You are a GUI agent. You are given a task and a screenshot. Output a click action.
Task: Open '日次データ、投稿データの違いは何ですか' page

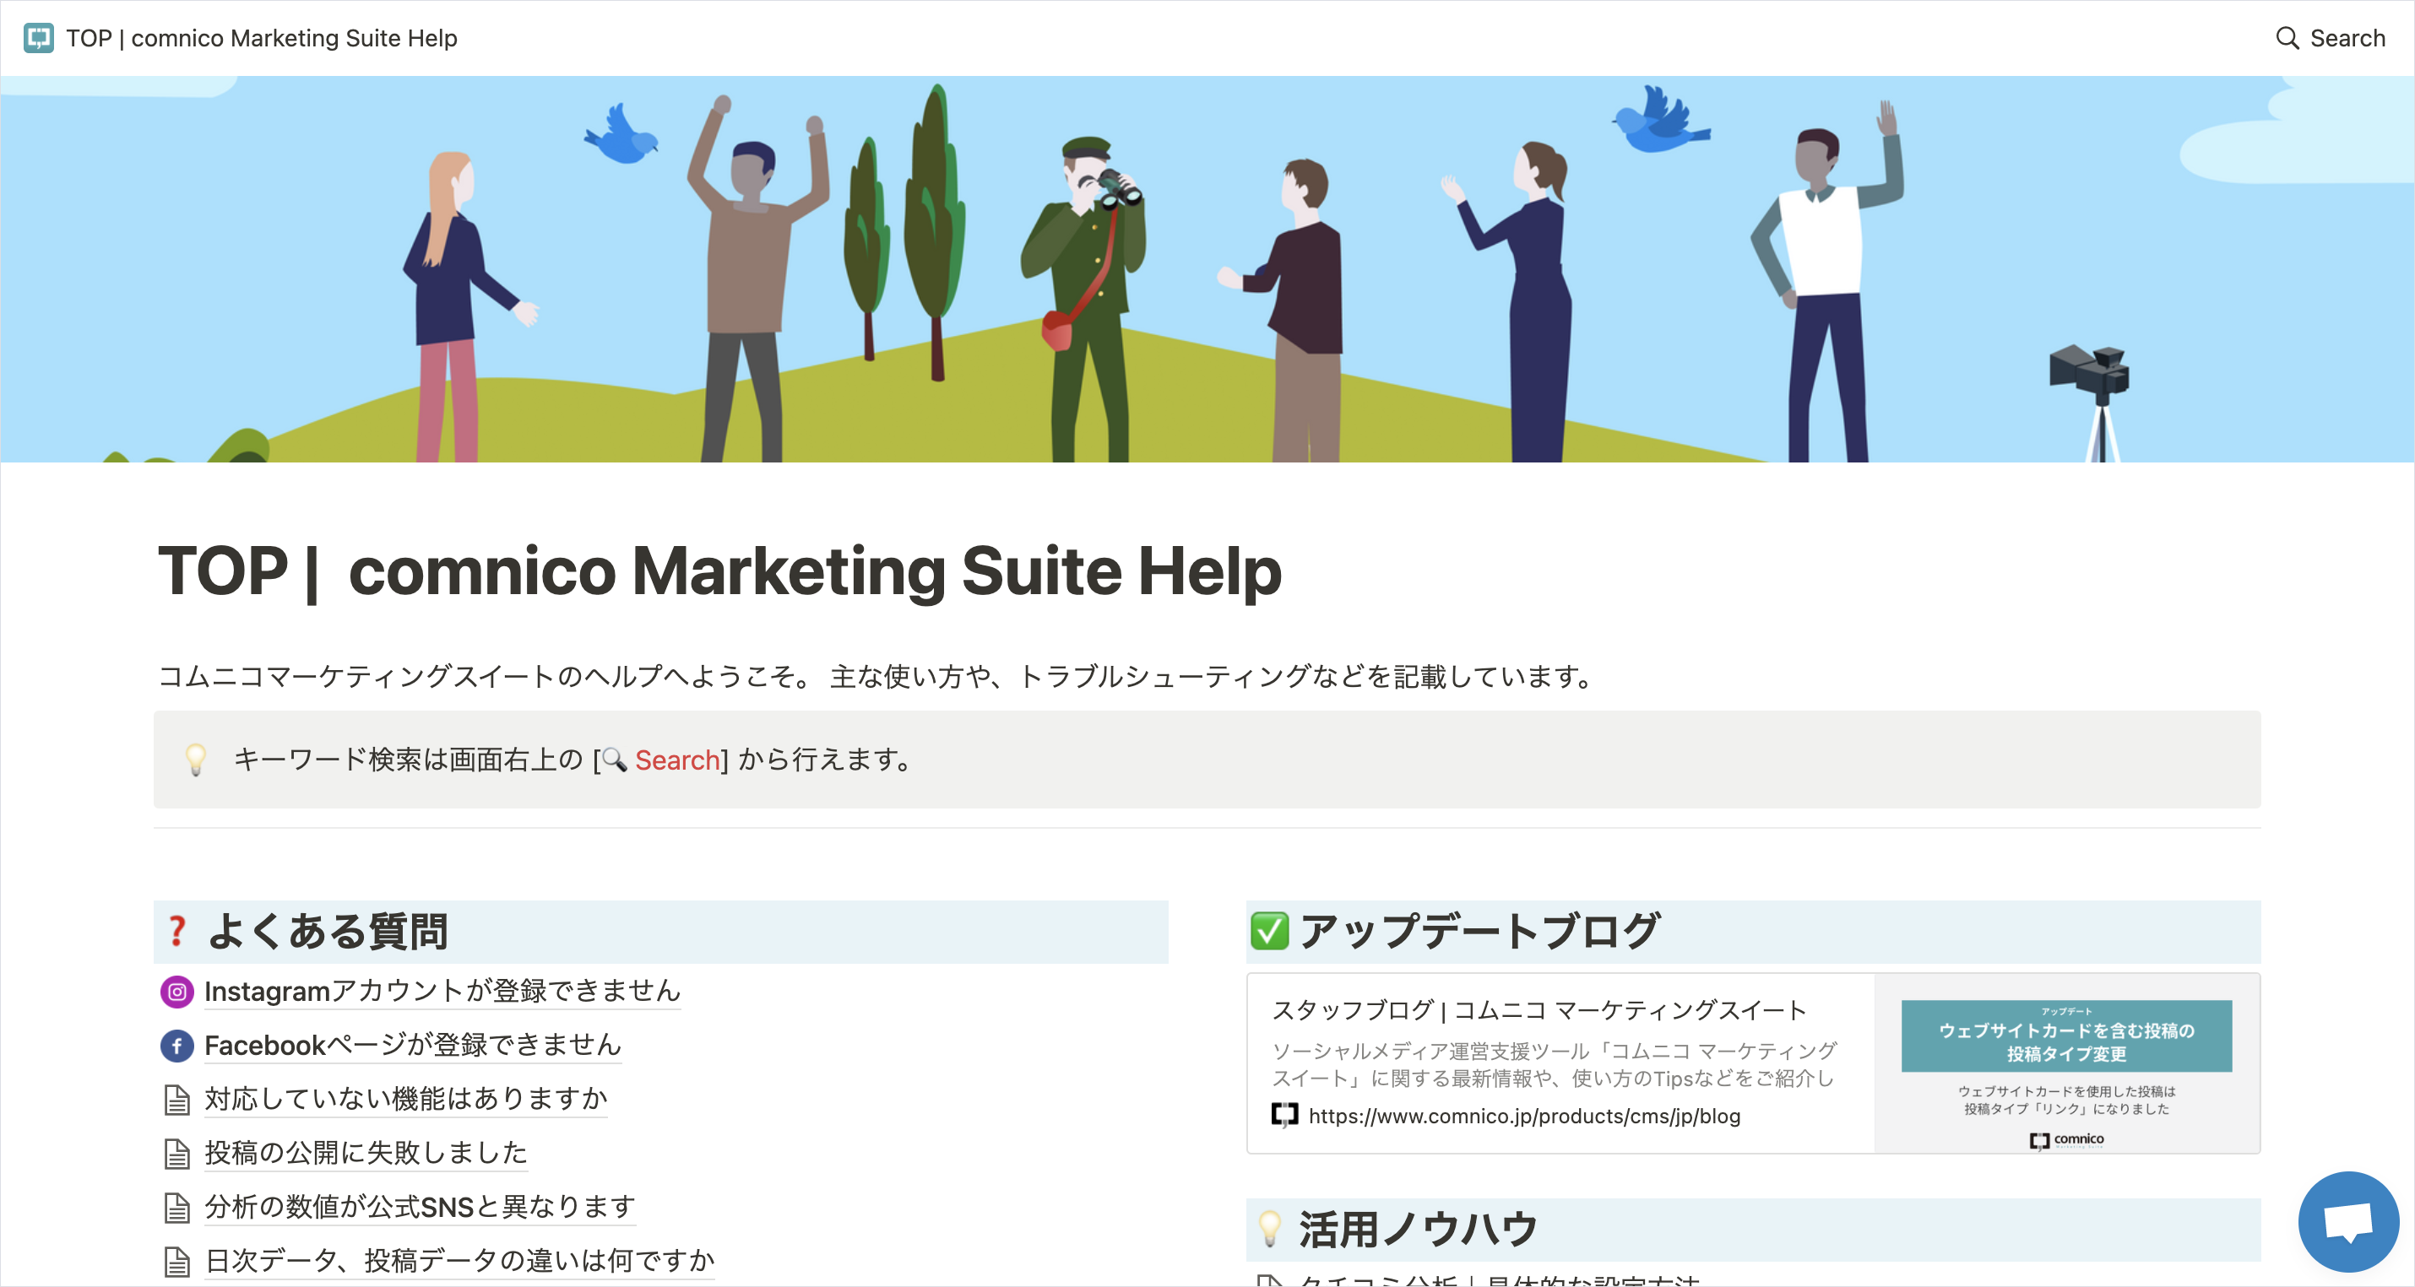click(x=459, y=1261)
